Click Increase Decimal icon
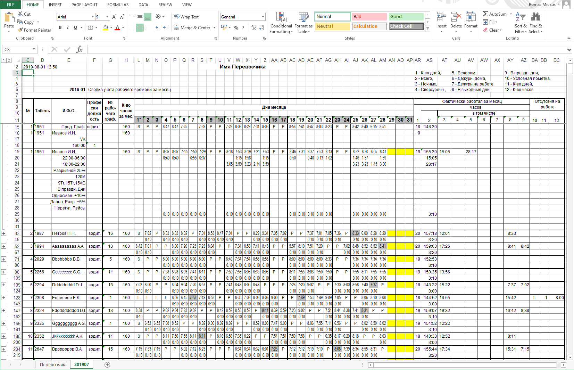574x370 pixels. coord(254,27)
